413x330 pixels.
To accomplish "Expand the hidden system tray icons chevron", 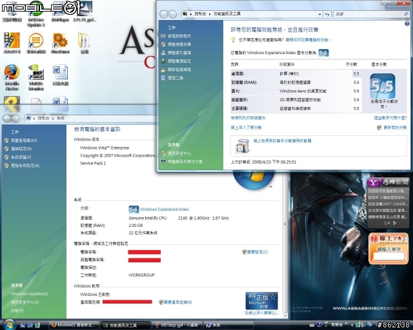I will (x=352, y=325).
